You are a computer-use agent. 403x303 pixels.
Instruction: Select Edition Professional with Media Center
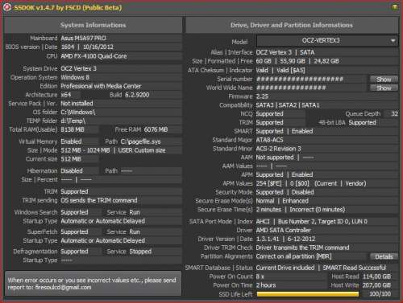[101, 86]
